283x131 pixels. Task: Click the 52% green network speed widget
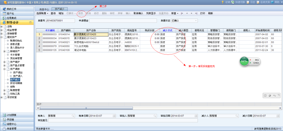[x=244, y=61]
